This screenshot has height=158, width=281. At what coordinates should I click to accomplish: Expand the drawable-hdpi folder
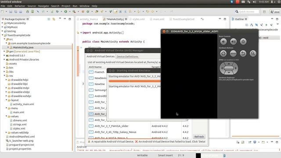tap(6, 80)
